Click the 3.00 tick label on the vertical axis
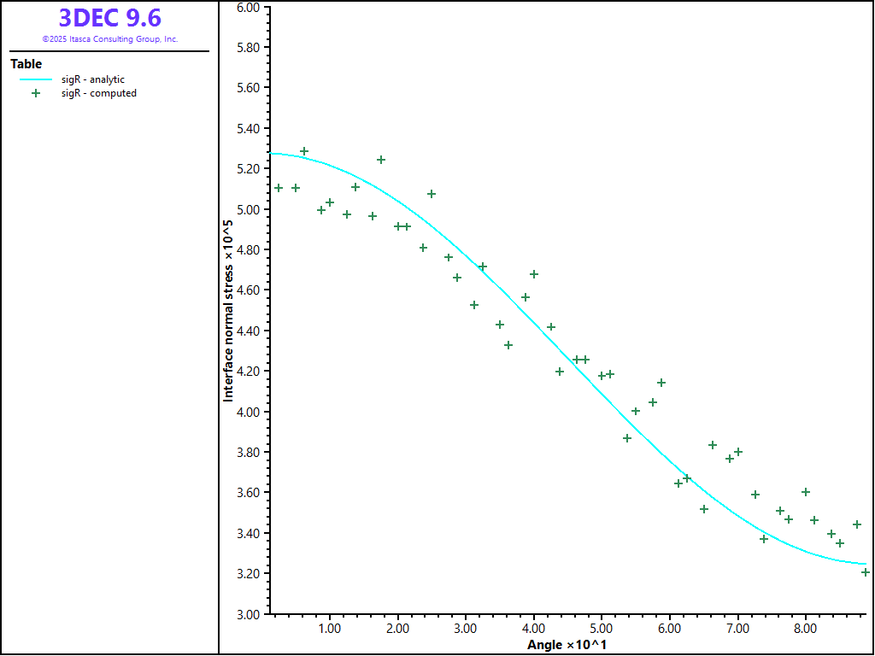Image resolution: width=875 pixels, height=656 pixels. tap(248, 614)
